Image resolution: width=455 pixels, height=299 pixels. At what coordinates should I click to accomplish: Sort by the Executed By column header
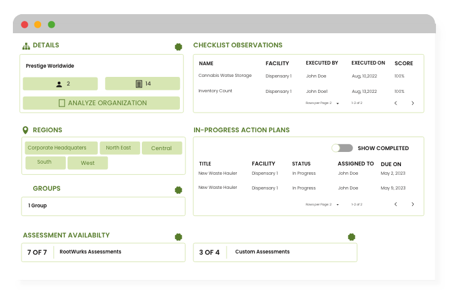coord(322,63)
